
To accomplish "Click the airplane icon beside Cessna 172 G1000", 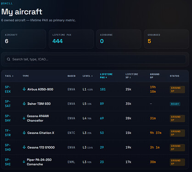I will click(x=24, y=147).
